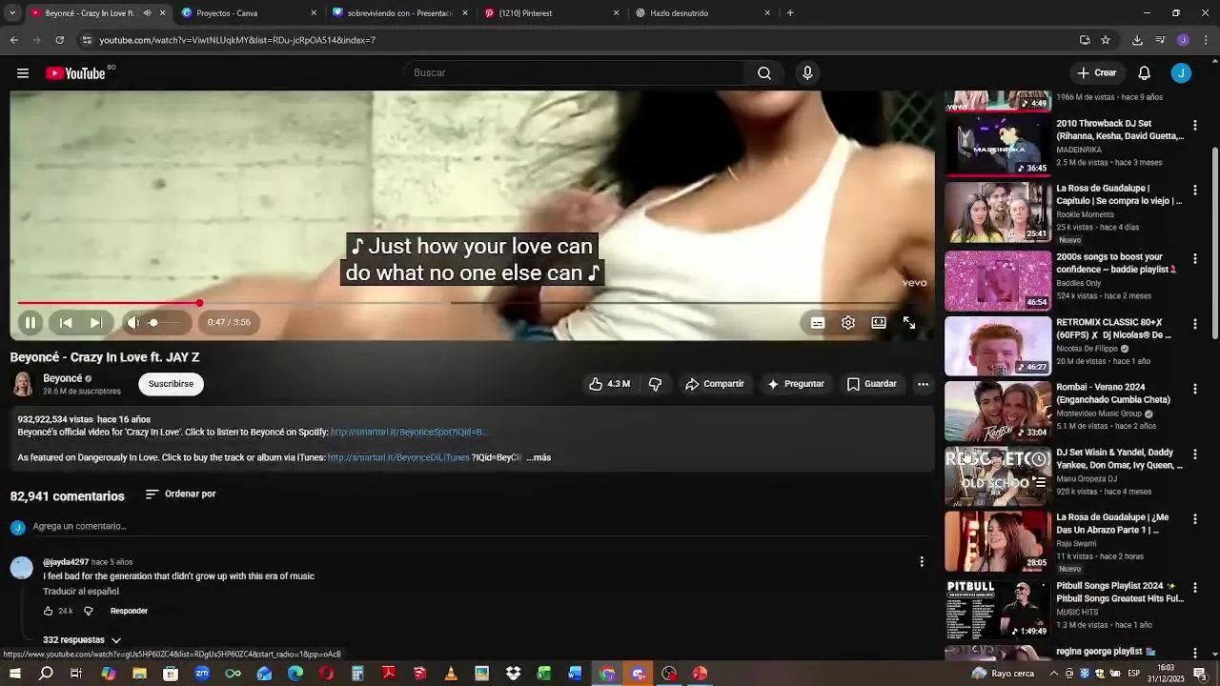Open the Chrome three-dot menu

1207,40
